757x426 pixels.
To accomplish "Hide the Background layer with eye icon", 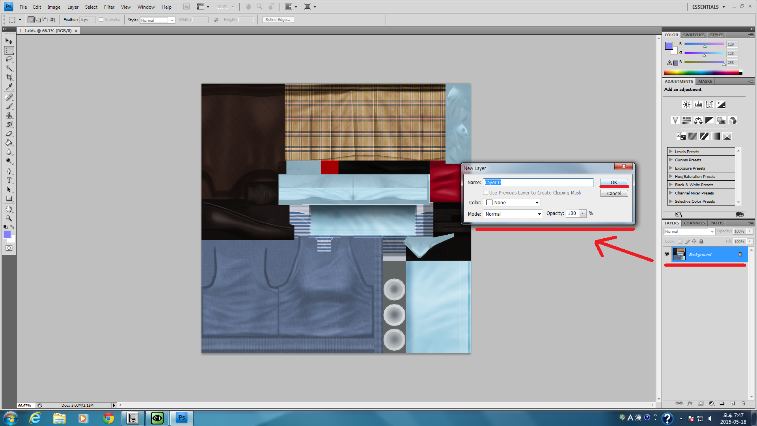I will coord(667,254).
